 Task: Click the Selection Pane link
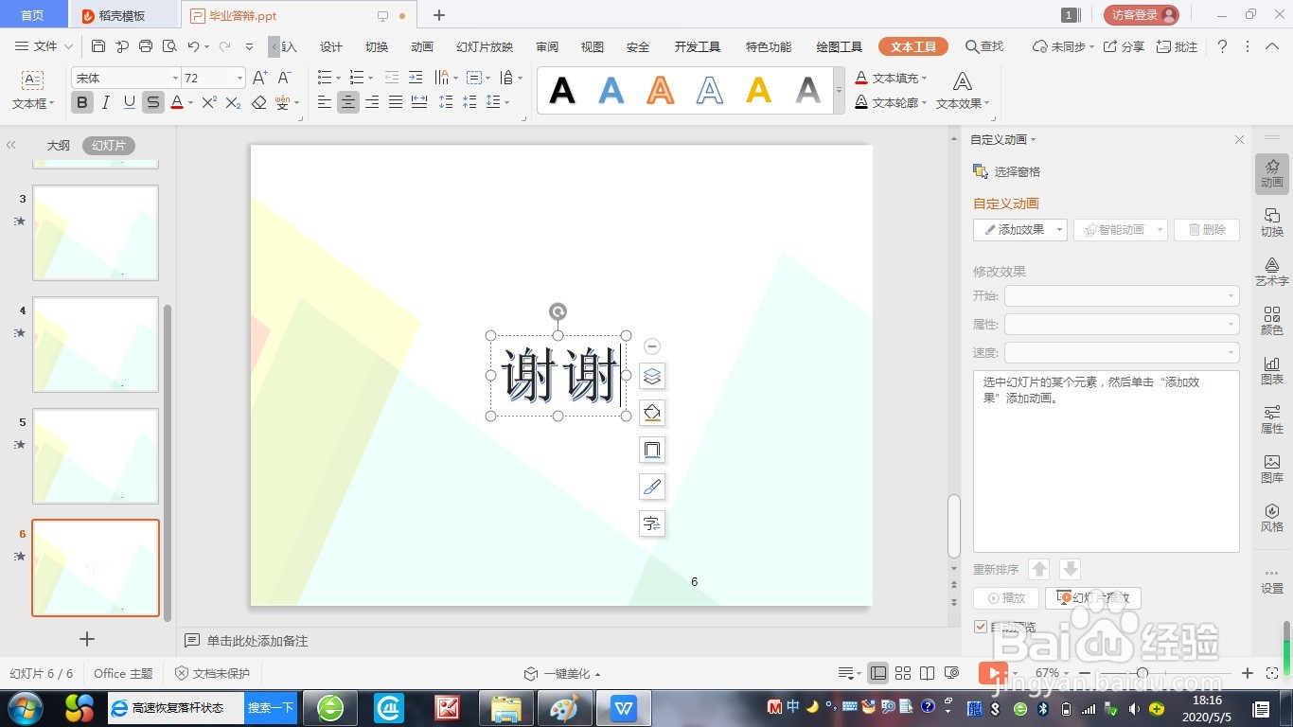(x=1007, y=171)
